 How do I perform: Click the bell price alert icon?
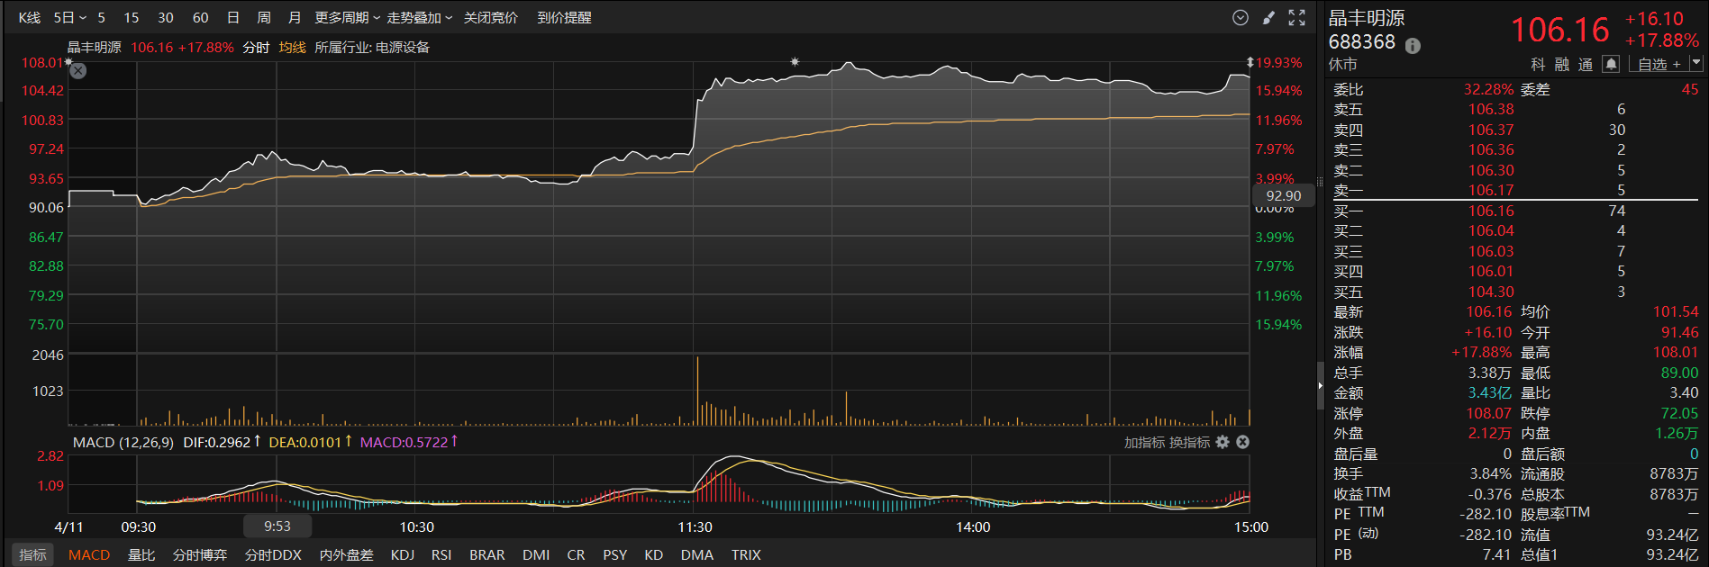click(x=1611, y=64)
